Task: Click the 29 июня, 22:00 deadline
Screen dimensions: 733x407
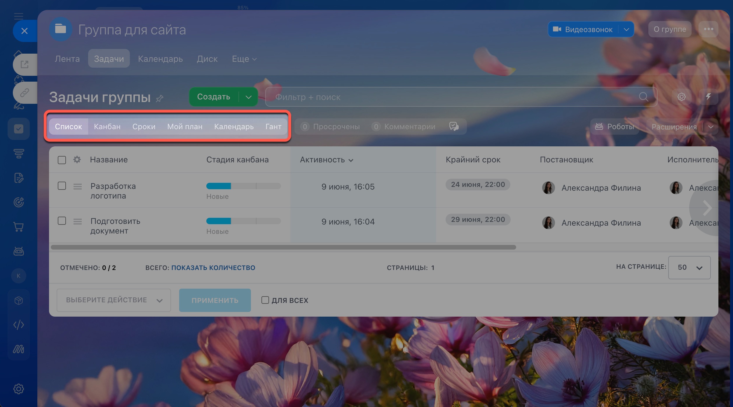Action: (x=478, y=220)
